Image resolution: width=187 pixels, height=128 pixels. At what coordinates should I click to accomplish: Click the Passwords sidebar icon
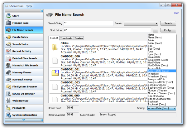[x=8, y=108]
